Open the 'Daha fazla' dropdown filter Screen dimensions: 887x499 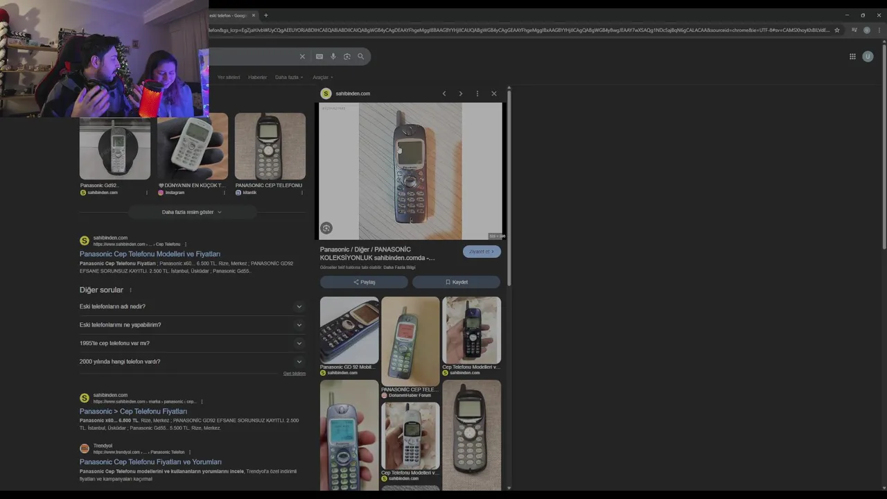[x=288, y=78]
